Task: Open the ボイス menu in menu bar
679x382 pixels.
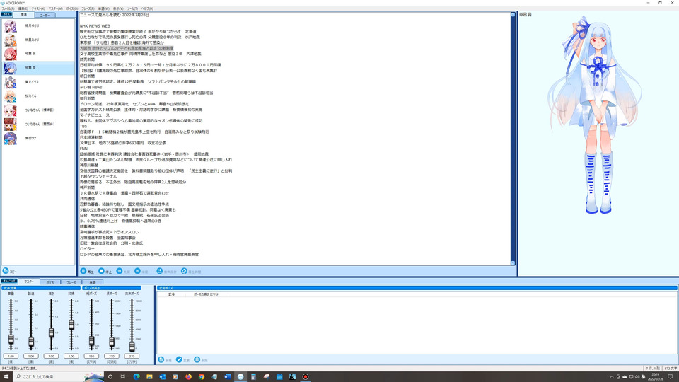Action: coord(72,8)
